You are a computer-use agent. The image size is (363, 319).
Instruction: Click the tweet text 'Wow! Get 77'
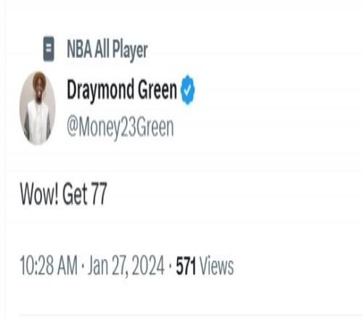click(63, 194)
